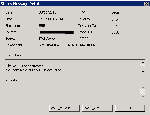150x115 pixels.
Task: Click the Description scrollbar thumb
Action: 143,68
